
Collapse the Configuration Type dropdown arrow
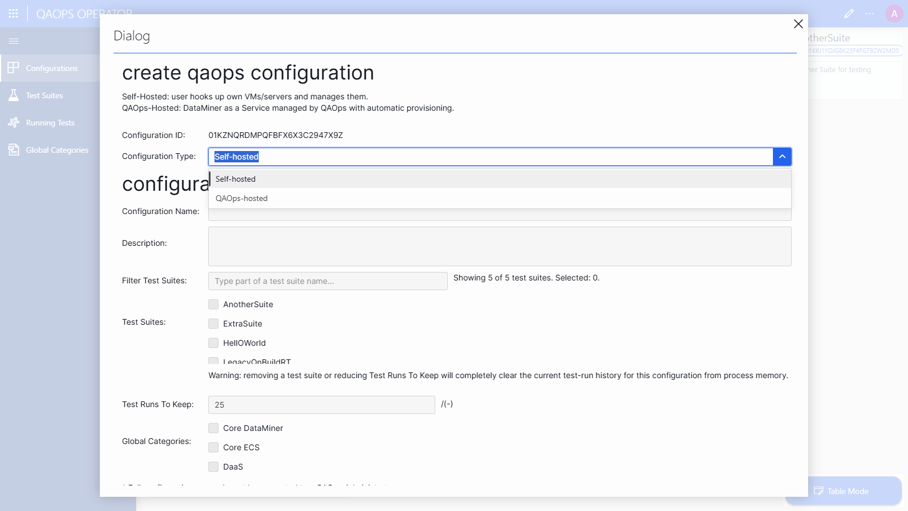click(782, 157)
